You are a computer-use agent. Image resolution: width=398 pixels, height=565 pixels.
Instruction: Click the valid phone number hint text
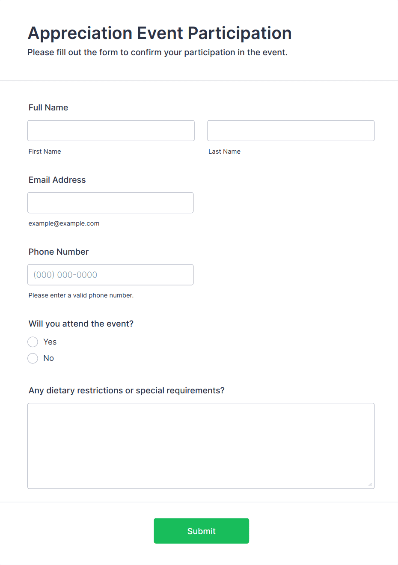tap(81, 295)
